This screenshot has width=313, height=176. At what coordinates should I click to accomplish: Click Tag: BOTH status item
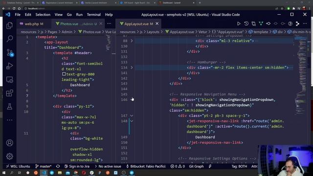[x=239, y=166]
